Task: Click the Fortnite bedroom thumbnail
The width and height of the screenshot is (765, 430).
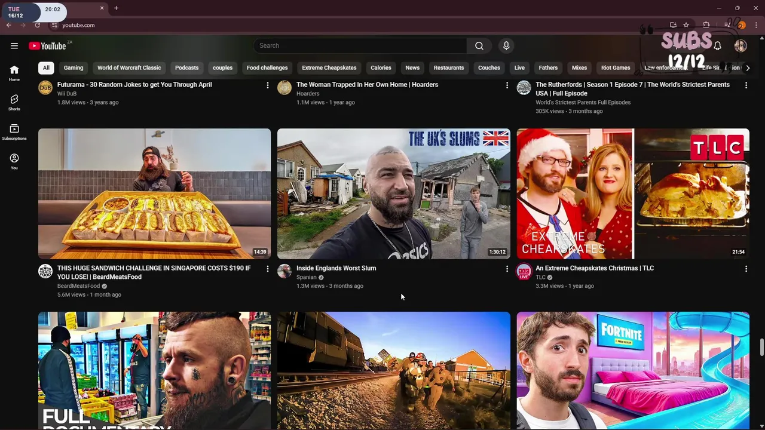Action: (x=633, y=370)
